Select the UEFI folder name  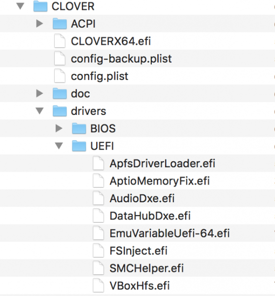102,146
